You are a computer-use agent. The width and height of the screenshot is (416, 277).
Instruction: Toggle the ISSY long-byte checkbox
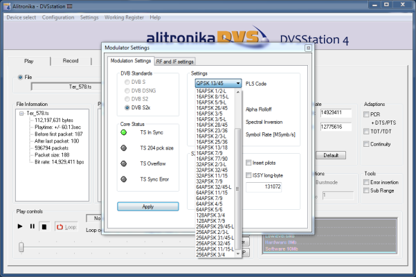tap(248, 175)
